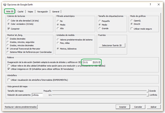The height and width of the screenshot is (113, 165).
Task: Select Grados, minutos decimales option
Action: coord(20,45)
